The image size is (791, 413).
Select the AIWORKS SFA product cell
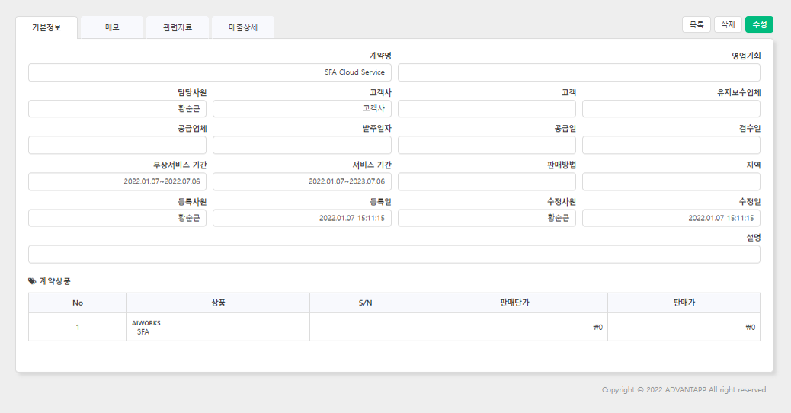(x=219, y=327)
